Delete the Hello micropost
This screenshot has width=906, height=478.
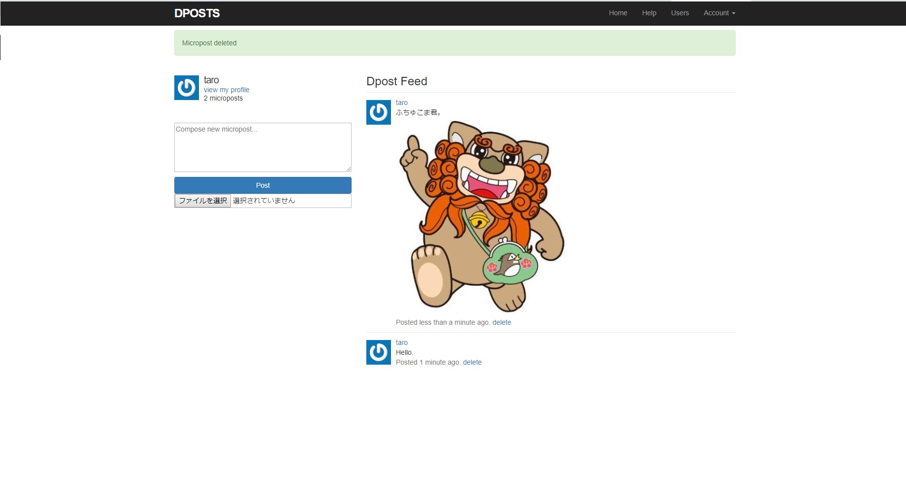(x=472, y=362)
